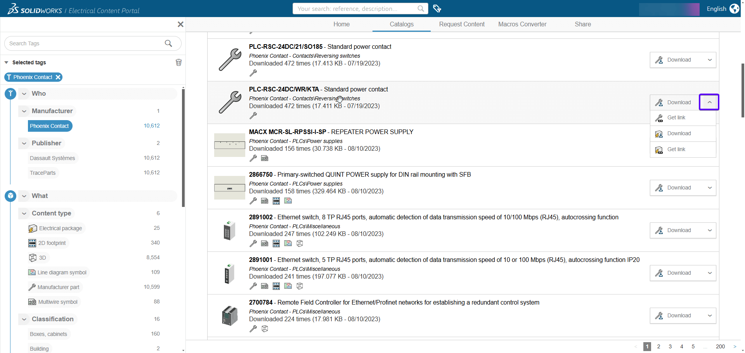Click the Who filter funnel icon
Screen dimensions: 745x353
[x=10, y=93]
